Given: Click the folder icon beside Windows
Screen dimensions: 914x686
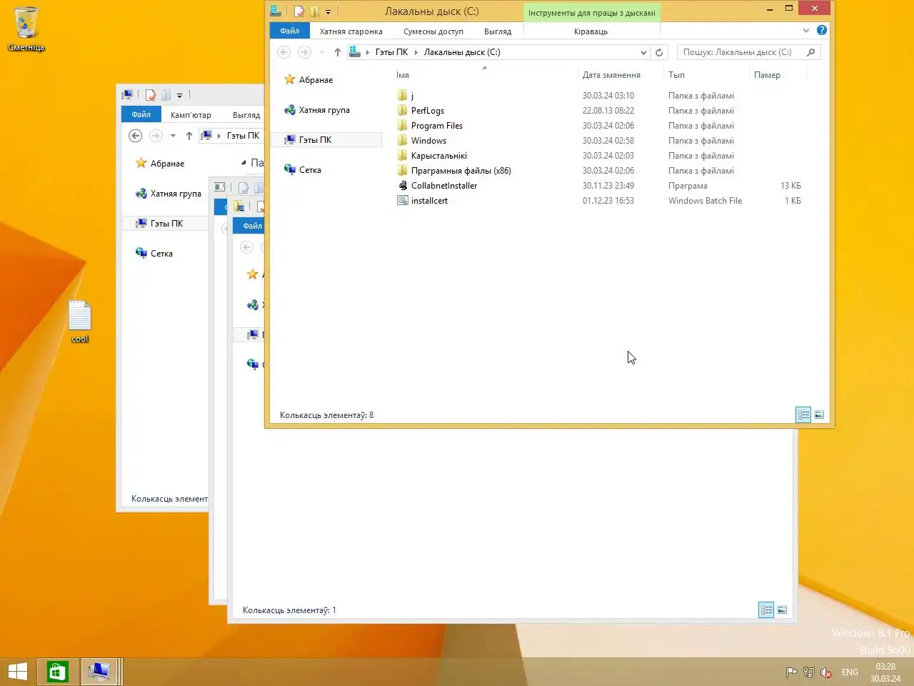Looking at the screenshot, I should tap(403, 141).
